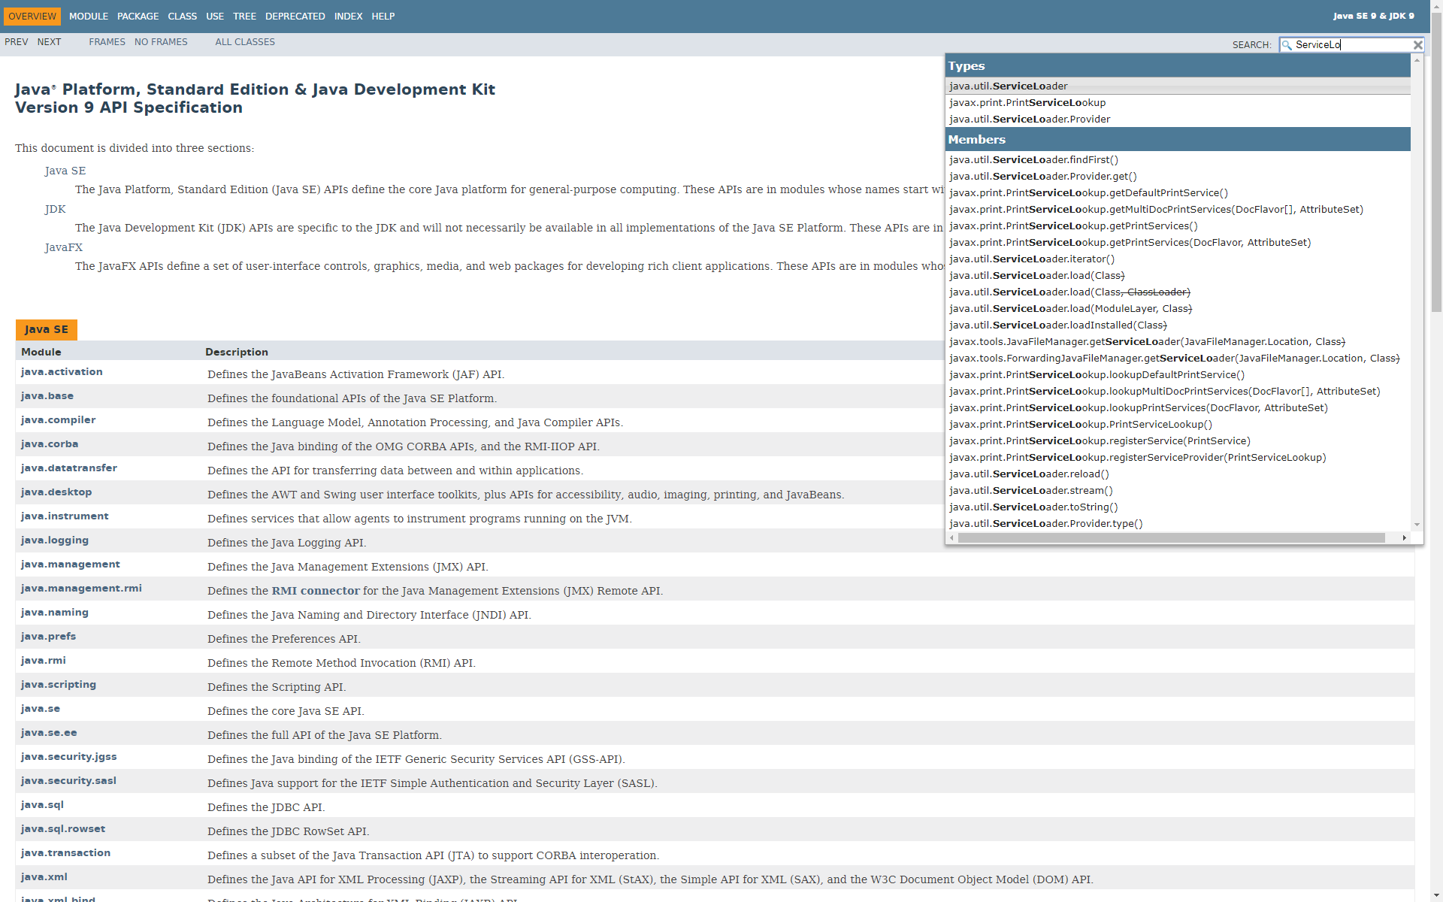Choose ServiceLoader.stream() suggestion
This screenshot has width=1443, height=902.
click(x=1178, y=490)
